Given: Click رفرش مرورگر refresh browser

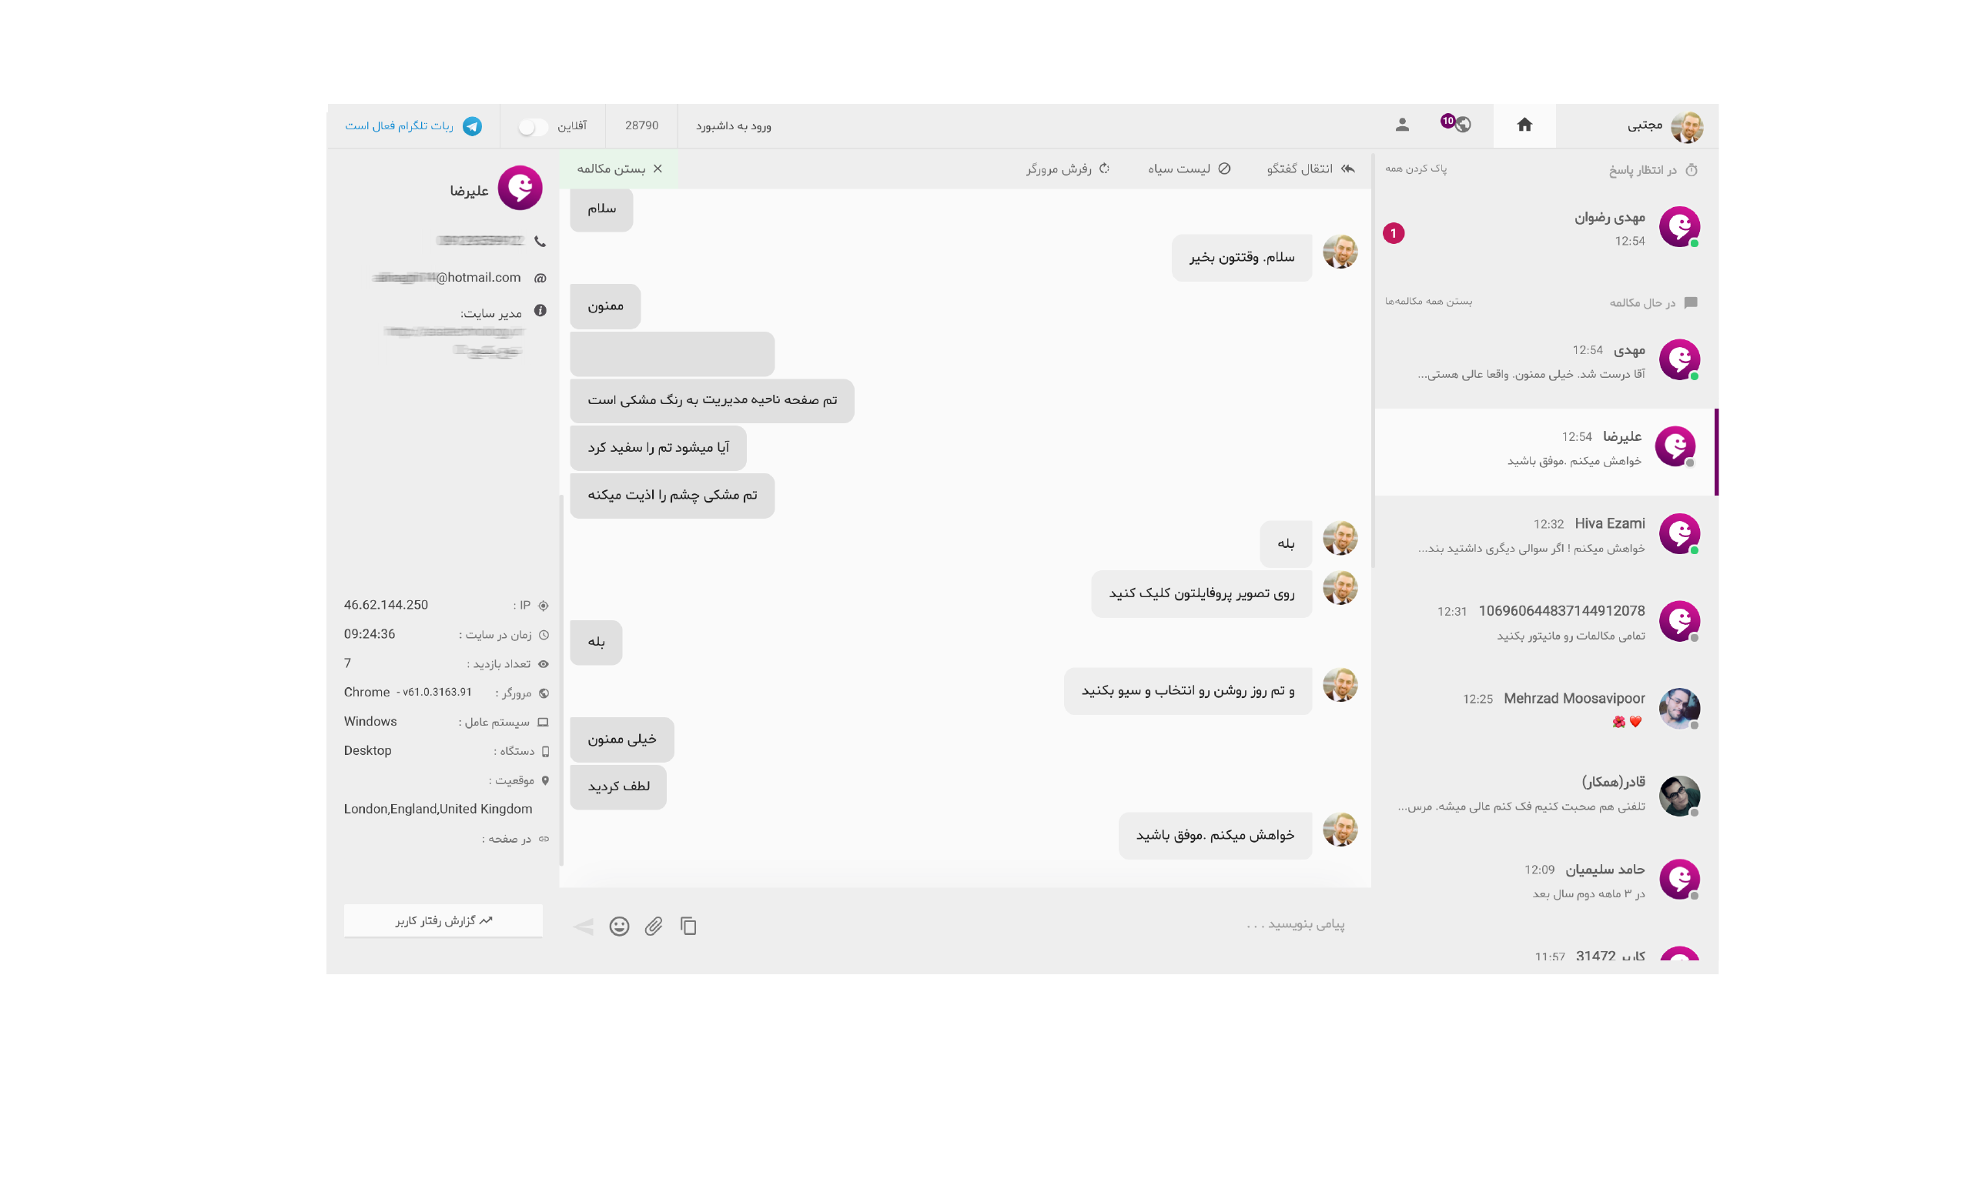Looking at the screenshot, I should pos(1068,169).
